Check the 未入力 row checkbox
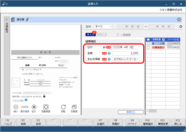186x132 pixels. coord(148,47)
